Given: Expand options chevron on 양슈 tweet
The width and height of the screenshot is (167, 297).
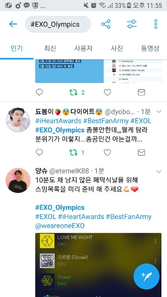Looking at the screenshot, I should [x=159, y=172].
